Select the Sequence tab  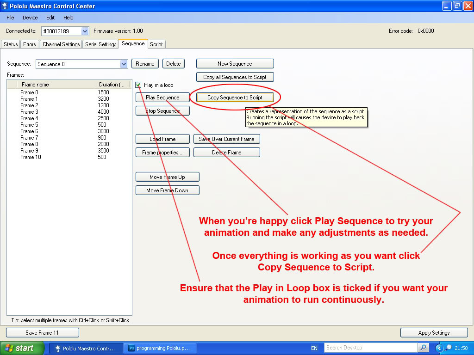133,43
